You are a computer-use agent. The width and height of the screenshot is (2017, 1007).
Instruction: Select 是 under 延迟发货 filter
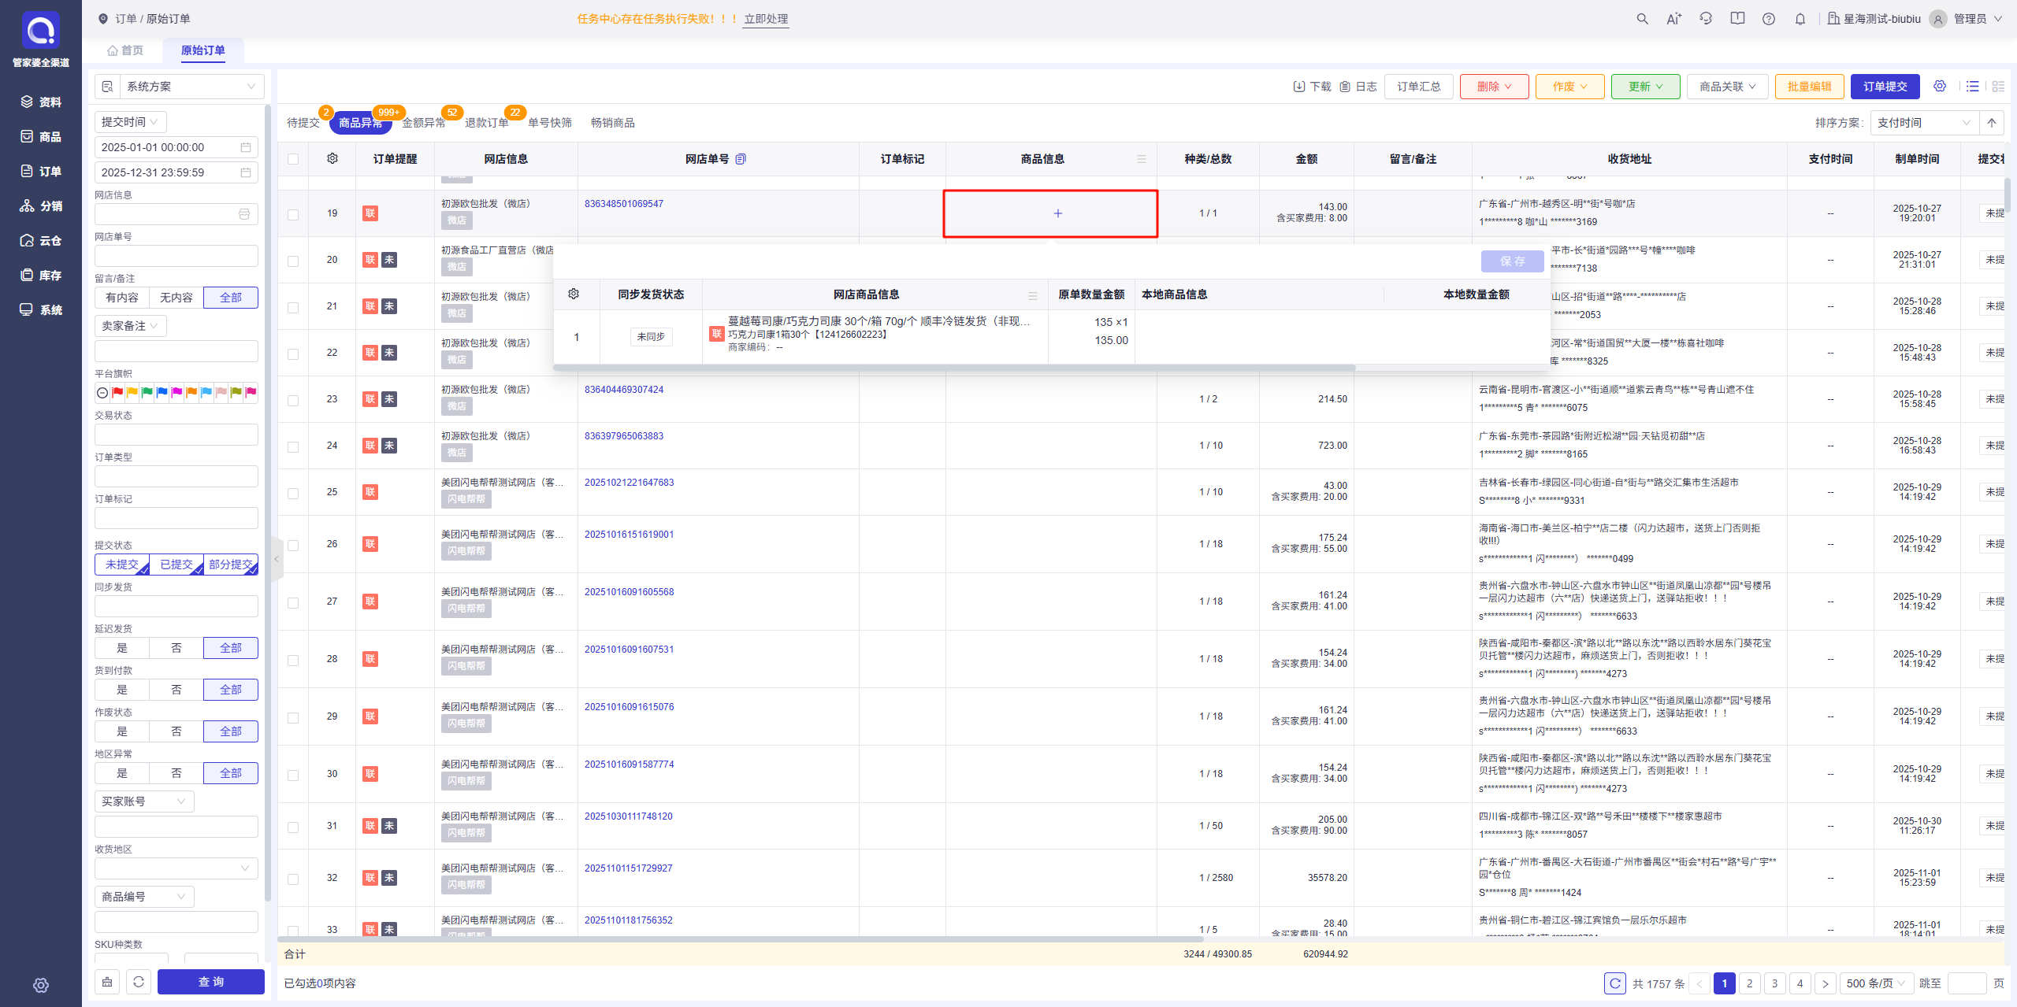[x=122, y=648]
